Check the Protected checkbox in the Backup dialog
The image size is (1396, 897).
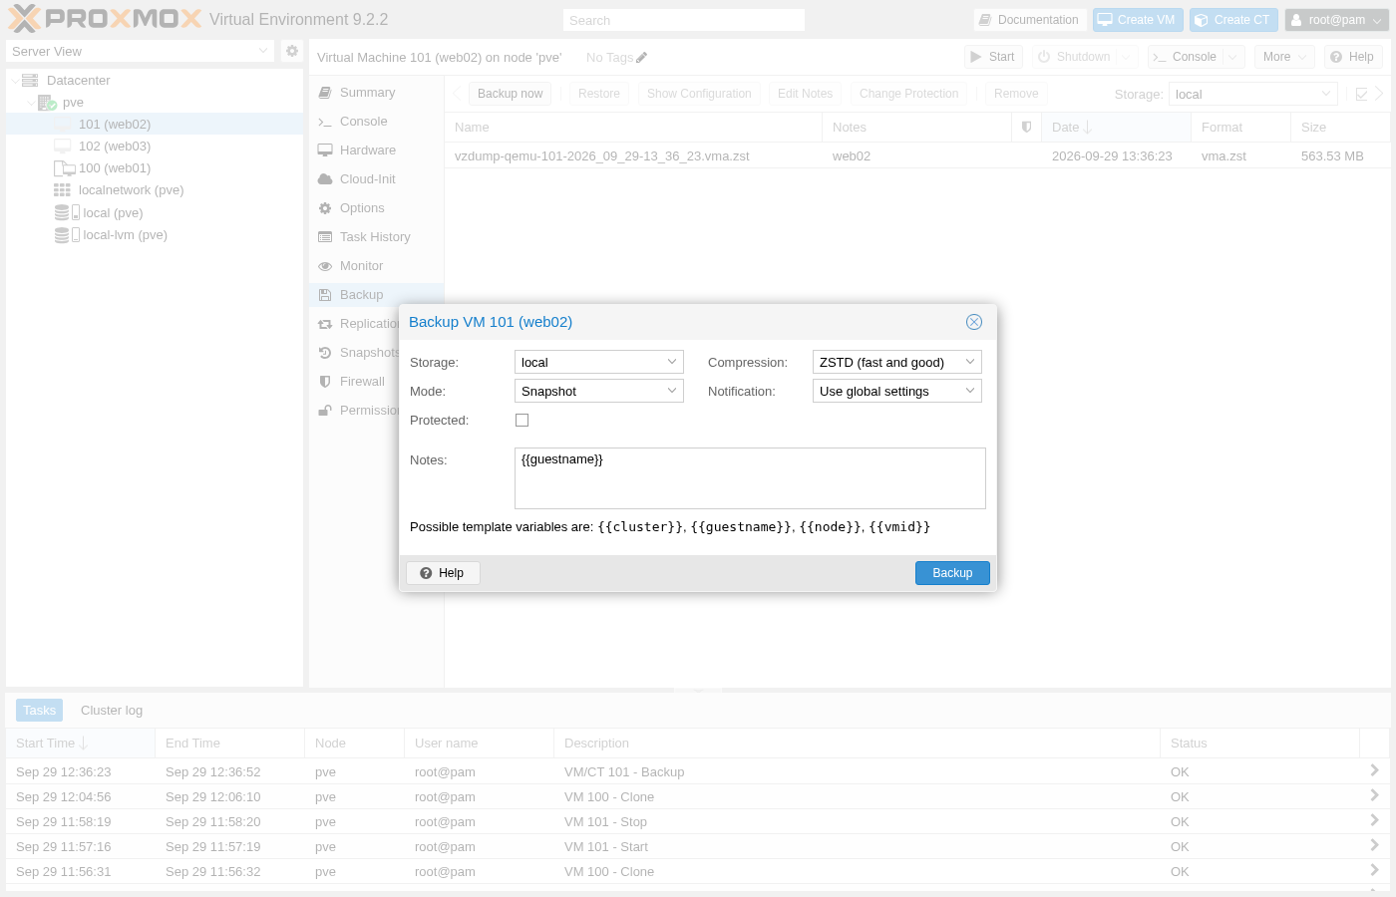pos(522,421)
